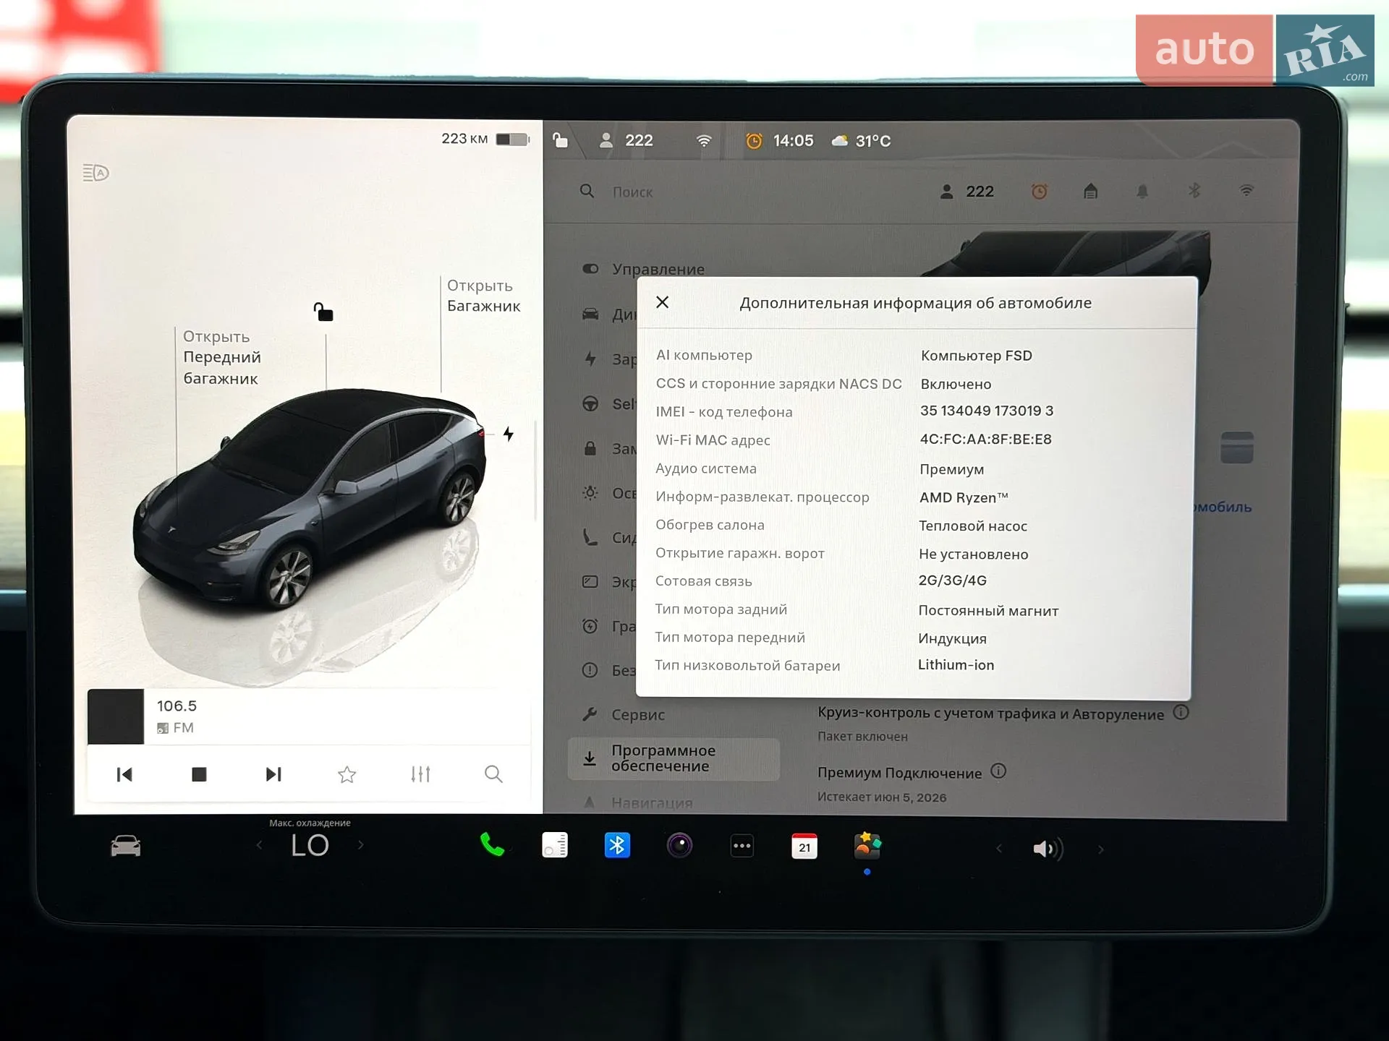The image size is (1389, 1041).
Task: Close the additional vehicle information dialog
Action: point(662,302)
